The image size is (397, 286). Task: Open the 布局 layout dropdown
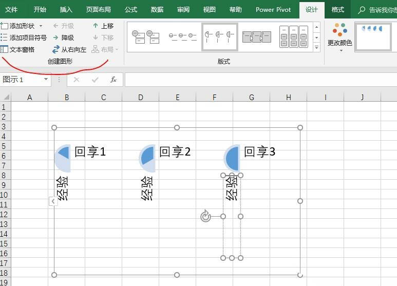coord(105,49)
